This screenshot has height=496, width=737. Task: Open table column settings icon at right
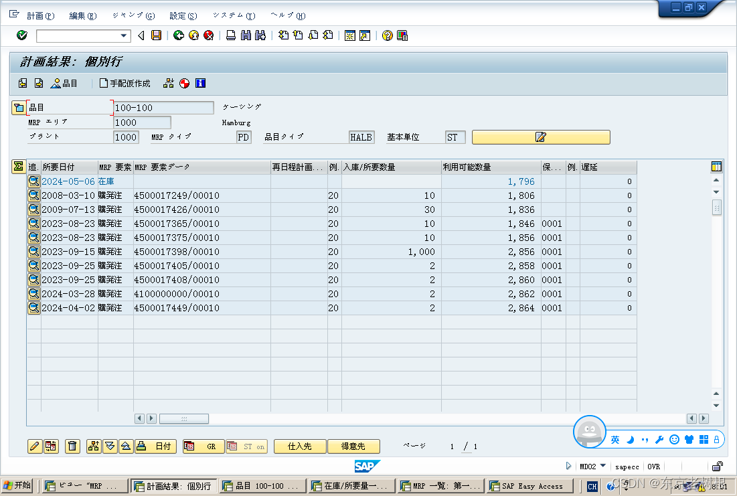coord(716,167)
